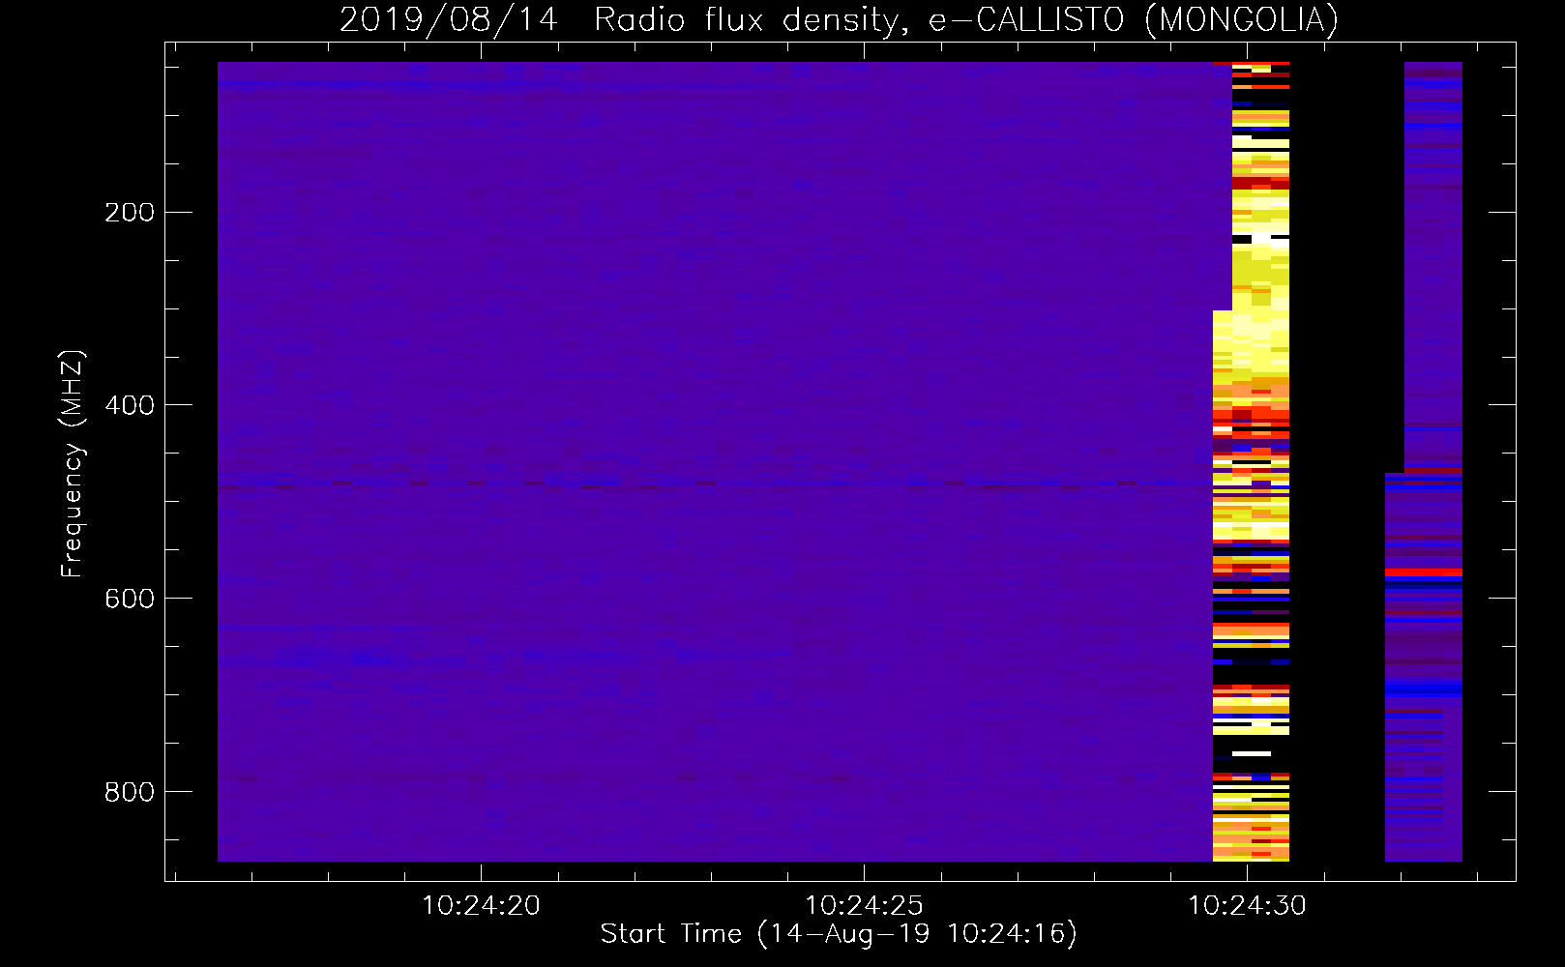
Task: Select the 'Frequency (MHZ)' axis label
Action: pyautogui.click(x=73, y=464)
